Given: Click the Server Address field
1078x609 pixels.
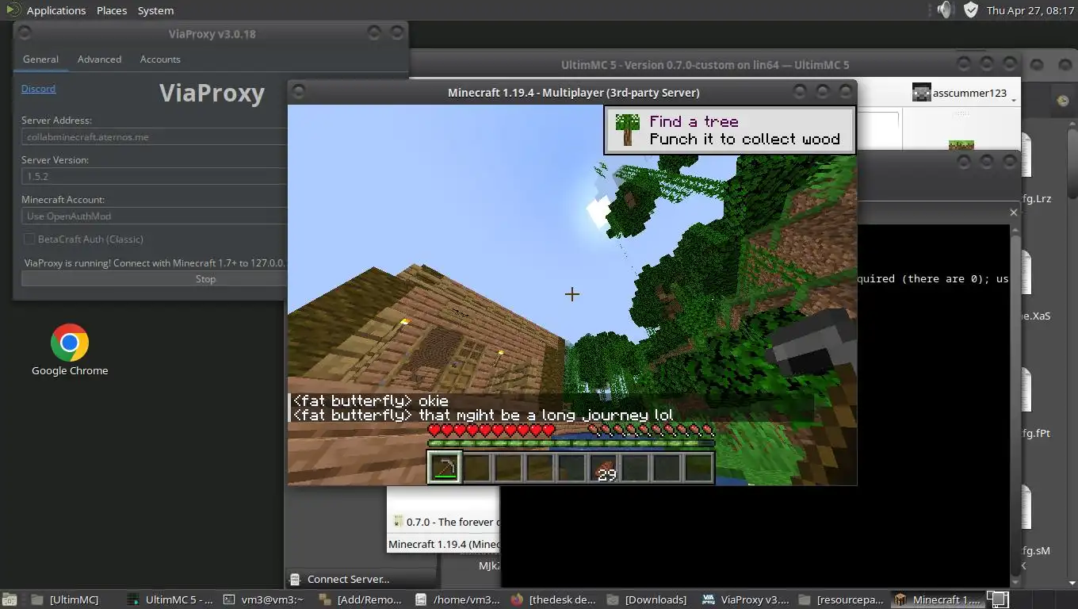Looking at the screenshot, I should coord(155,136).
